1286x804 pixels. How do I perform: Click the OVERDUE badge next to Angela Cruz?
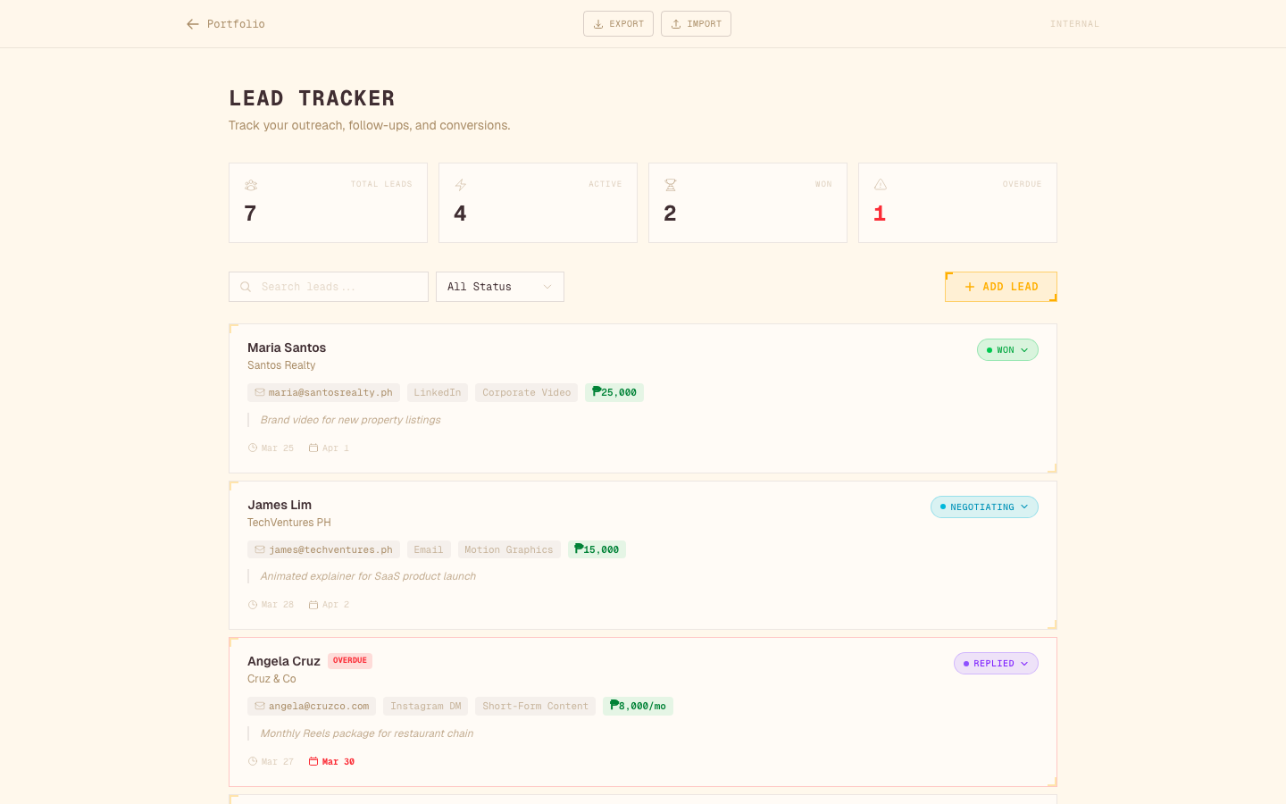pyautogui.click(x=350, y=661)
